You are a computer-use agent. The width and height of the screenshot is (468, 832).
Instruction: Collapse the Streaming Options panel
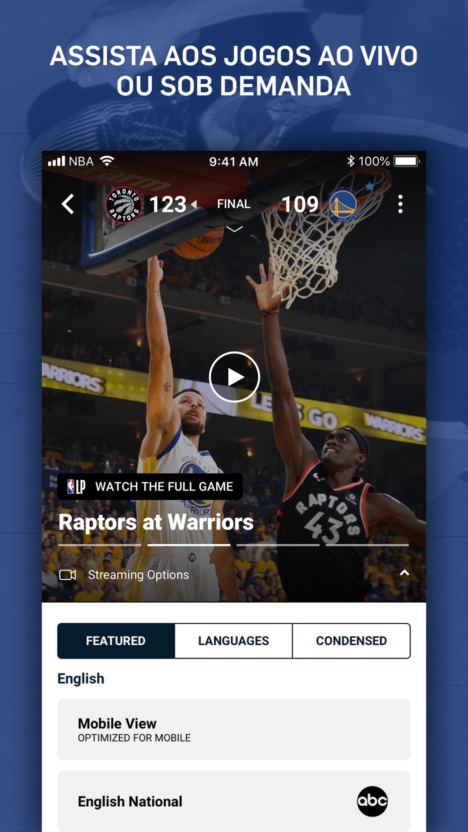pos(404,573)
